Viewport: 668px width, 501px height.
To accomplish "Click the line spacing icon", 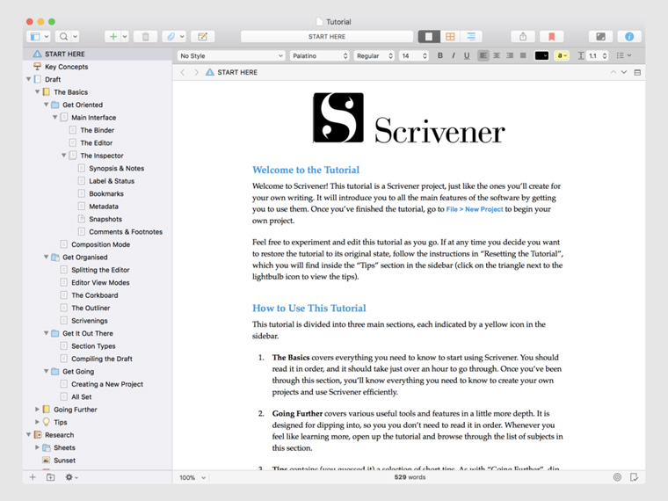I will point(581,55).
